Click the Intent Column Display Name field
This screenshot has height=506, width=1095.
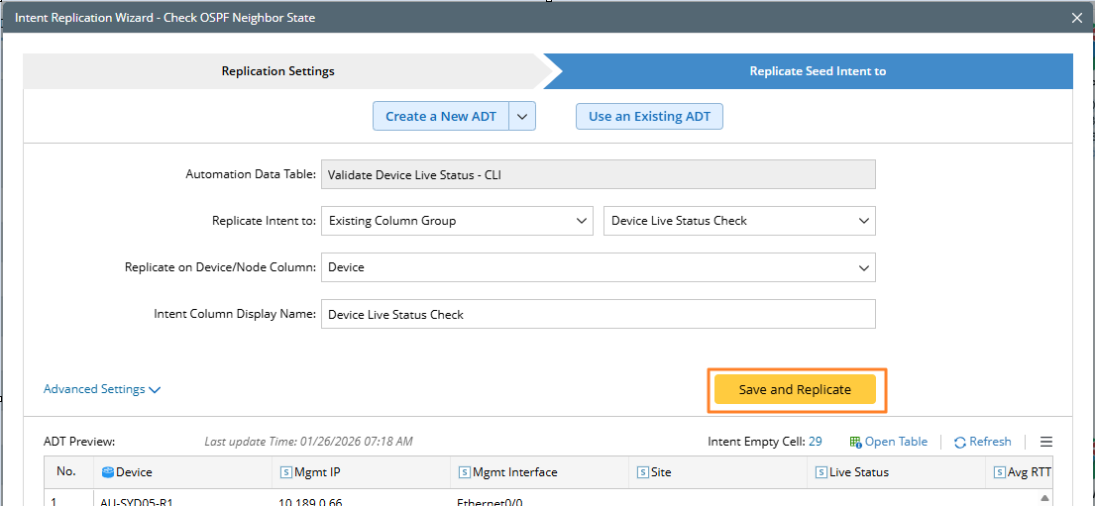(x=598, y=314)
